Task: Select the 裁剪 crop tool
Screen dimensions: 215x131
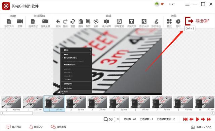Action: tap(88, 21)
